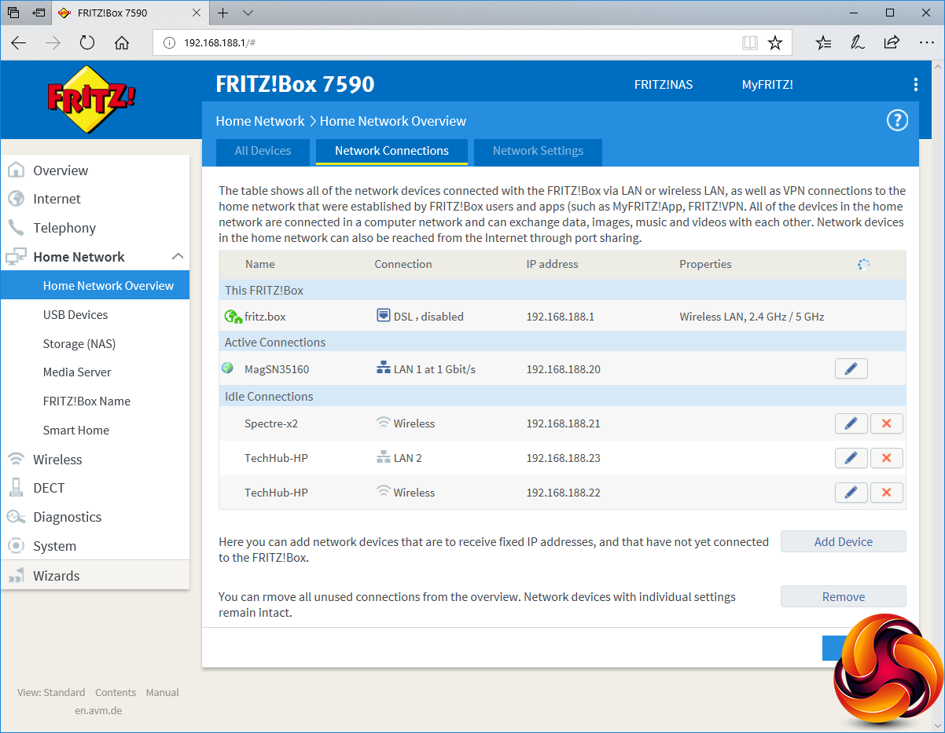Viewport: 945px width, 733px height.
Task: Open FRITZ!Box three-dot menu
Action: (915, 85)
